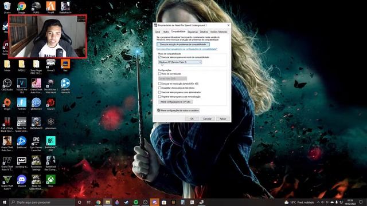Select The Witcher 3 Wild Hunt icon
The height and width of the screenshot is (206, 367).
pos(50,86)
